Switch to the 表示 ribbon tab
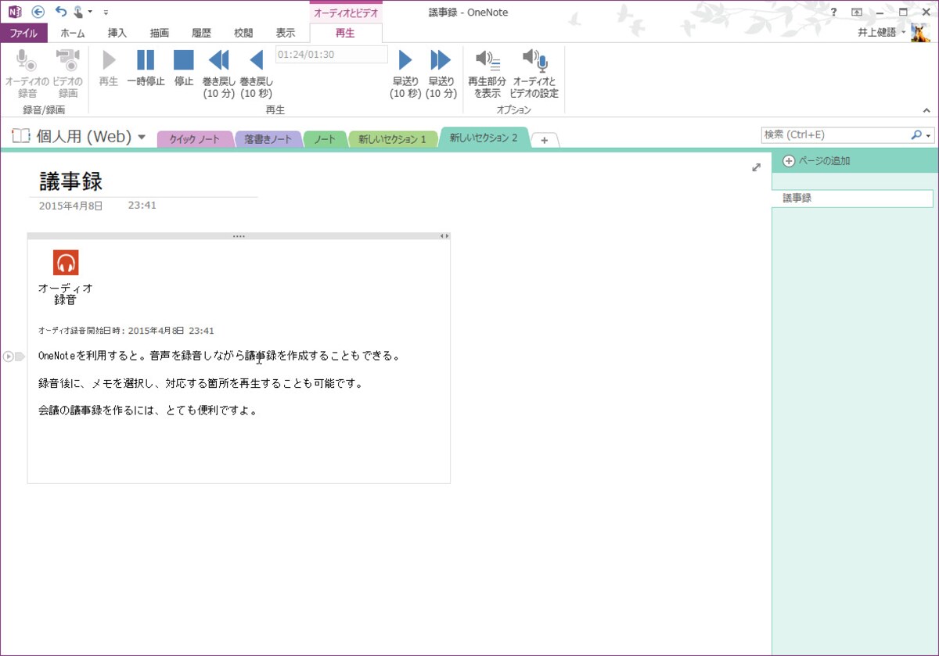939x656 pixels. click(x=286, y=33)
